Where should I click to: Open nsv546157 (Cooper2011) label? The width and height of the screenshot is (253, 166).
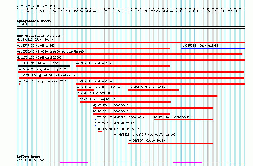(x=173, y=117)
